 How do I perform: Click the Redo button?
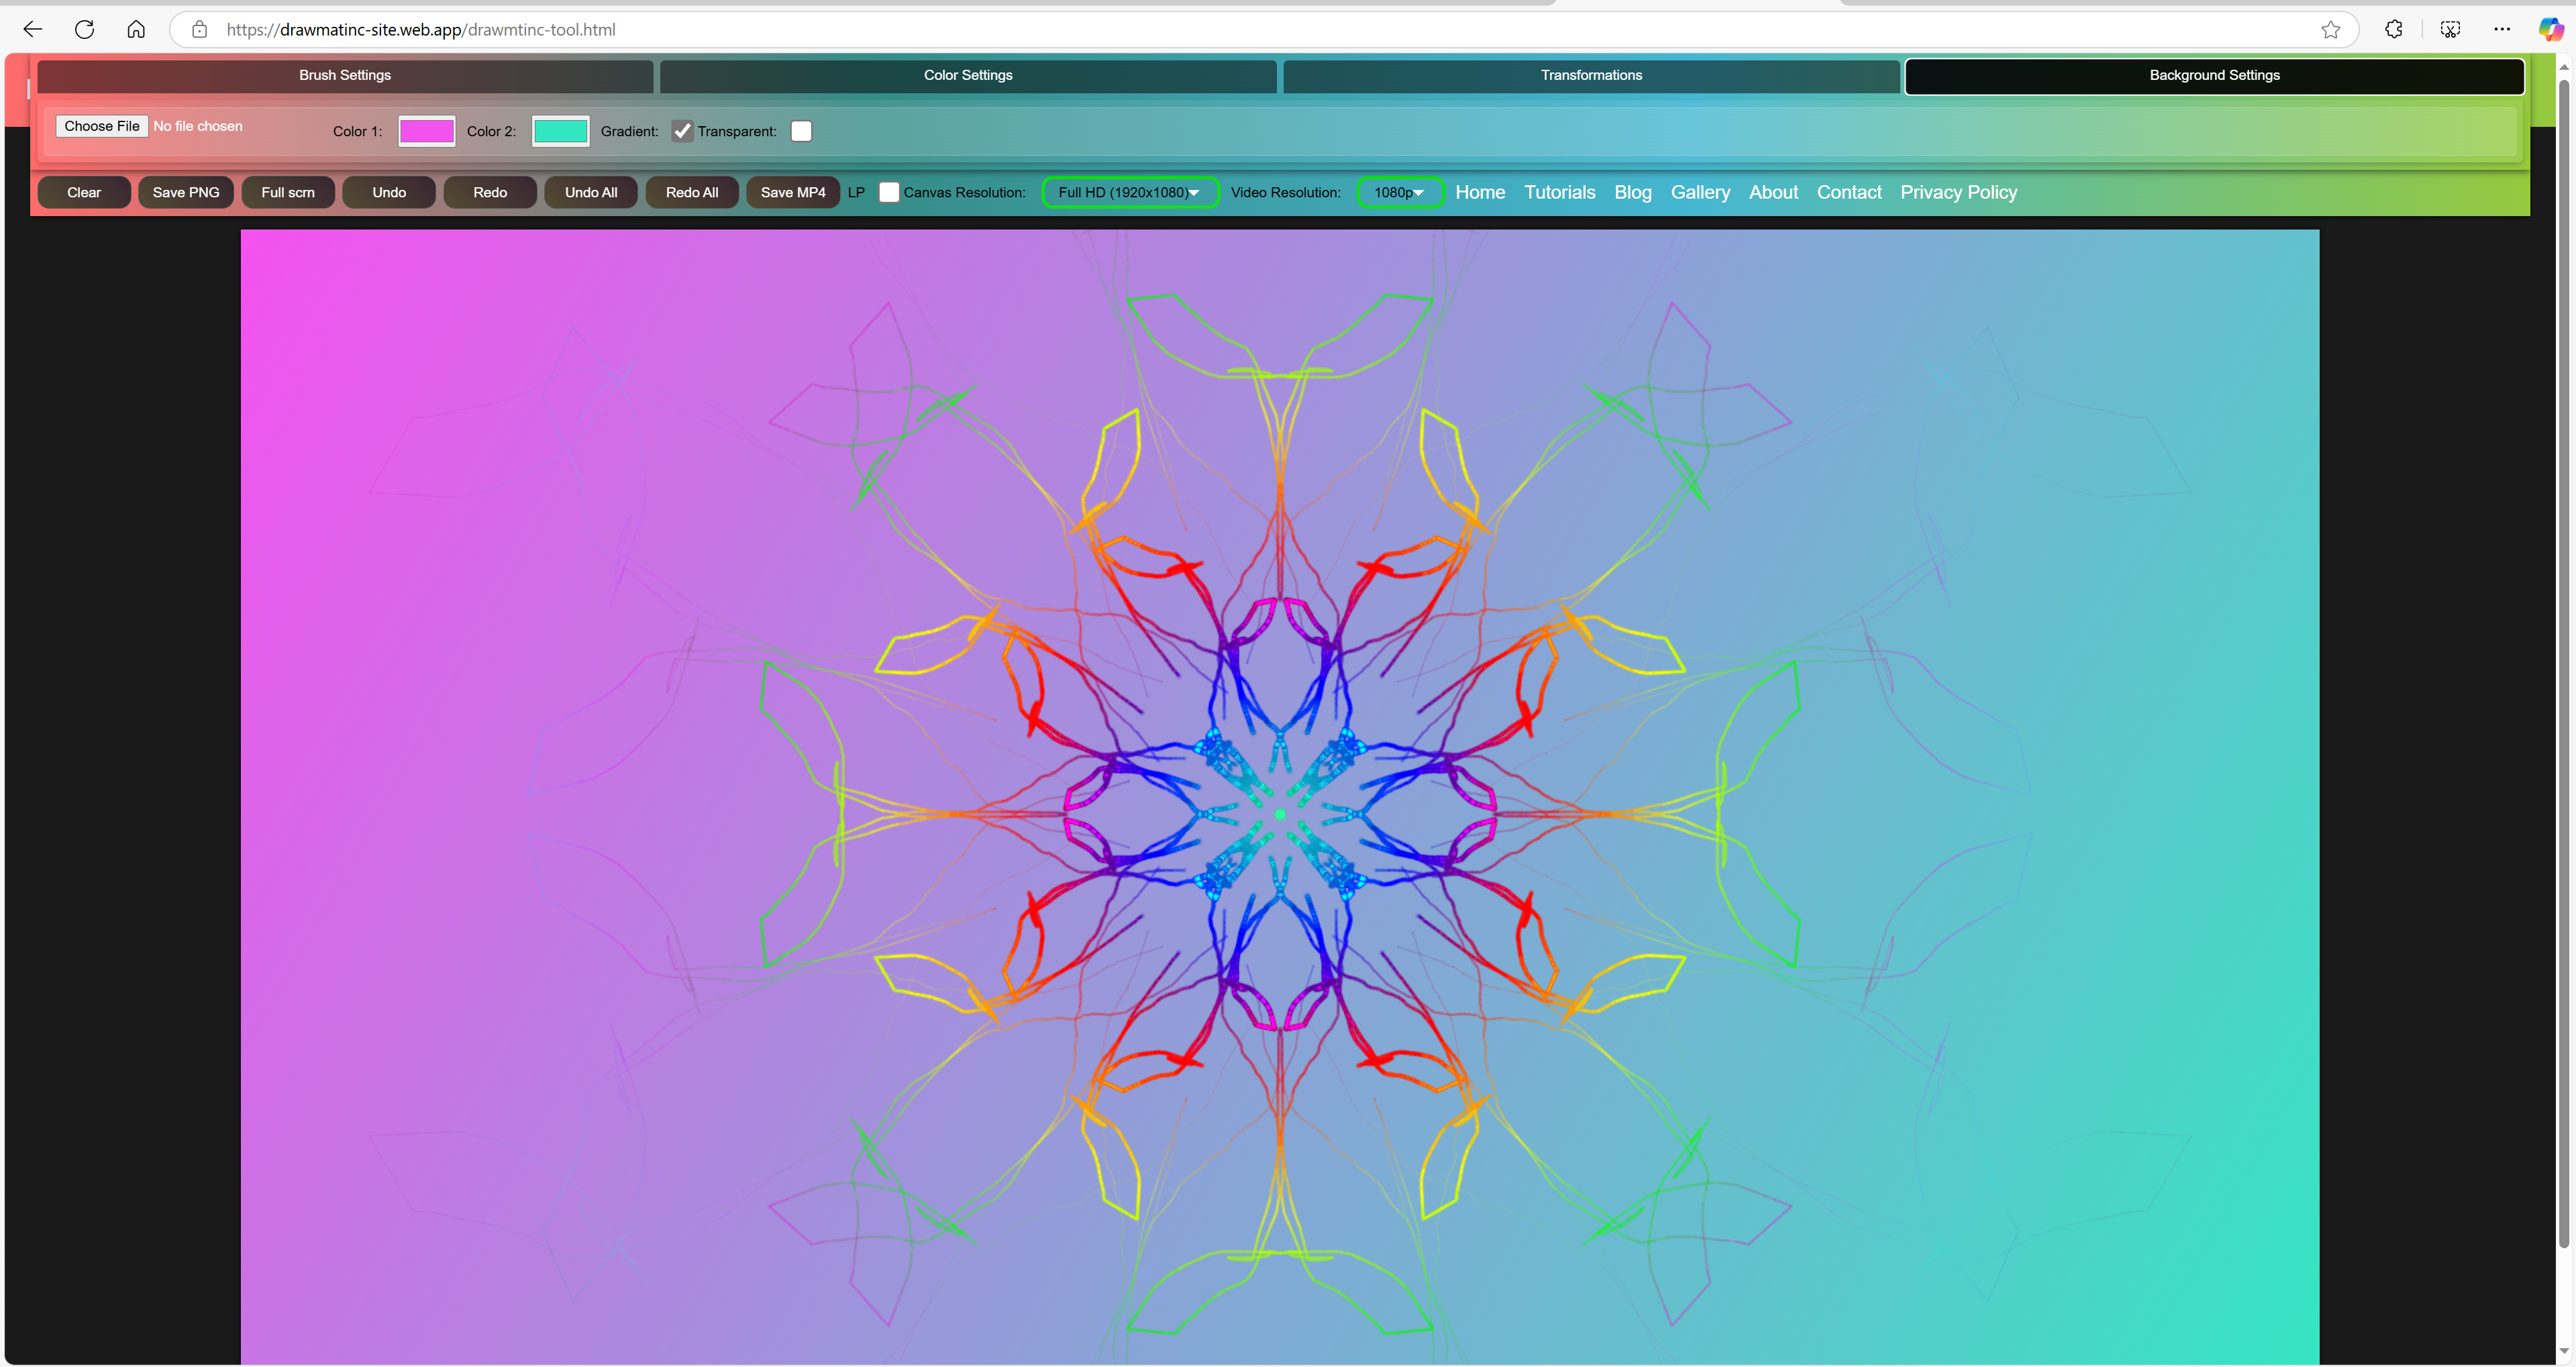pos(490,192)
